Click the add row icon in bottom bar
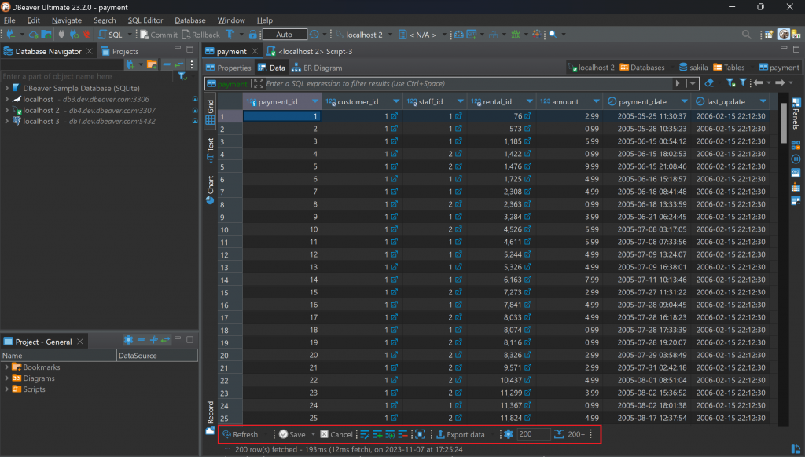The image size is (805, 457). pyautogui.click(x=377, y=434)
